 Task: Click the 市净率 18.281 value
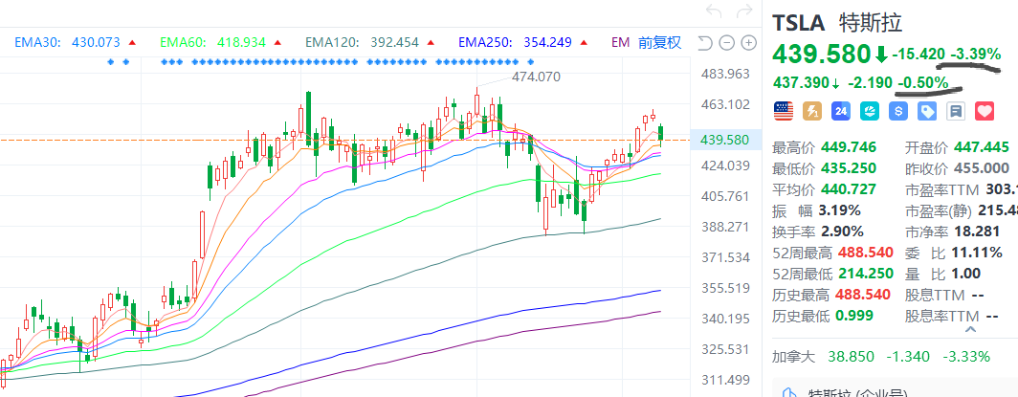click(976, 231)
